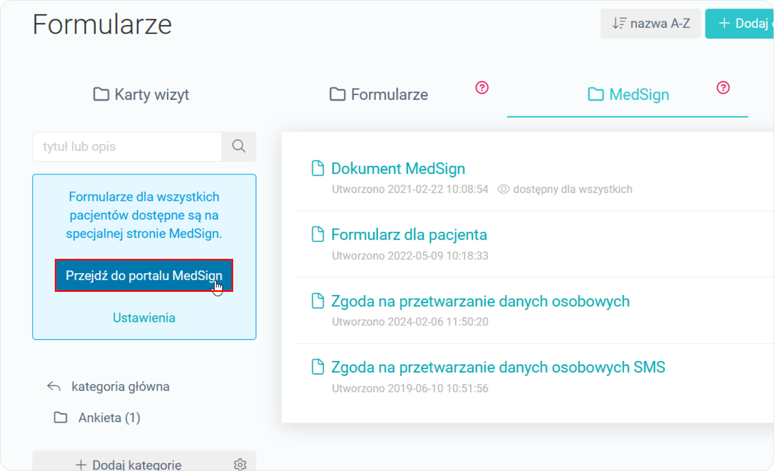The width and height of the screenshot is (774, 471).
Task: Click the help icon next to Formularze tab
Action: pyautogui.click(x=482, y=88)
